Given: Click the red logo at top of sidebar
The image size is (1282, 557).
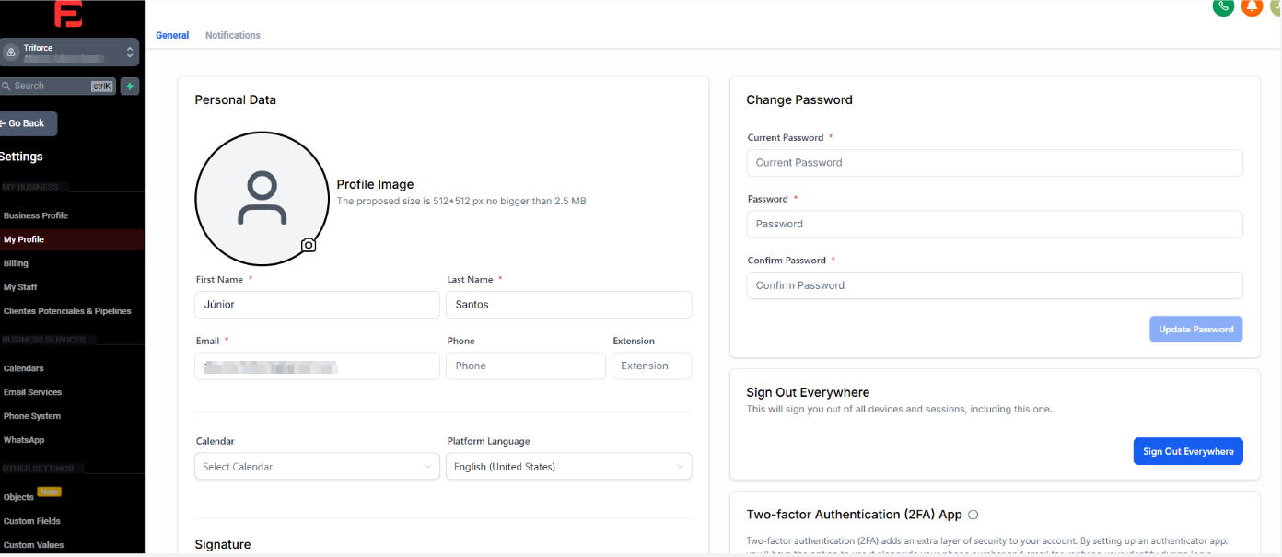Looking at the screenshot, I should coord(68,14).
